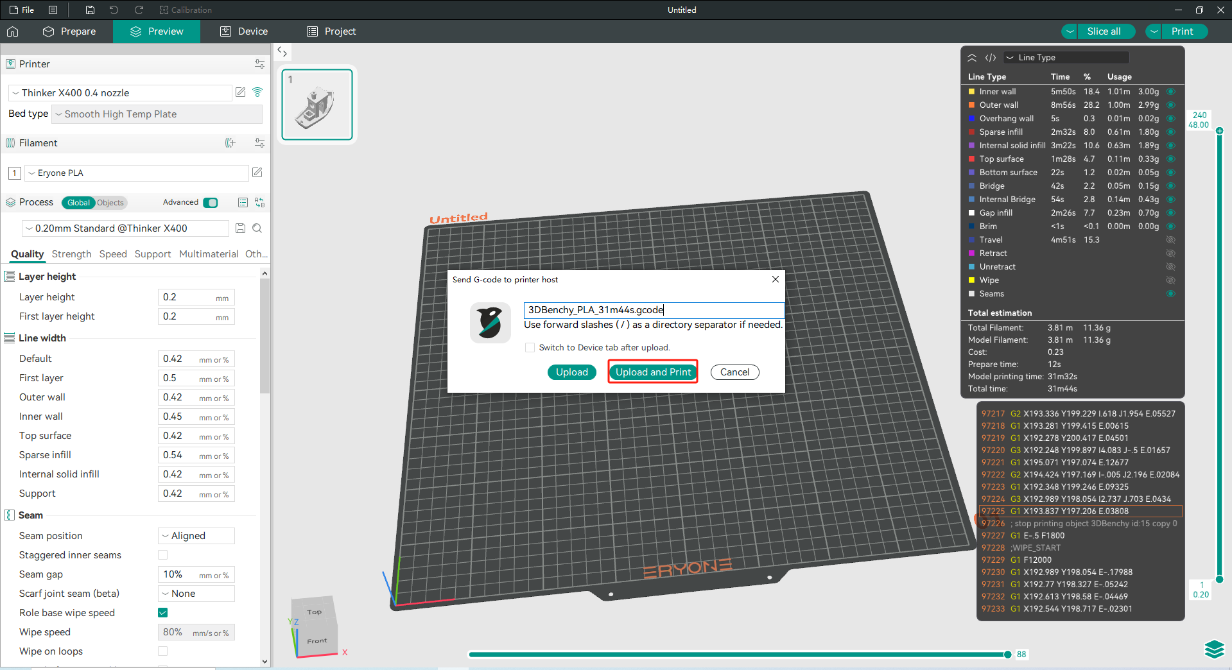Click the Calibration toolbar item
This screenshot has height=670, width=1232.
coord(186,10)
